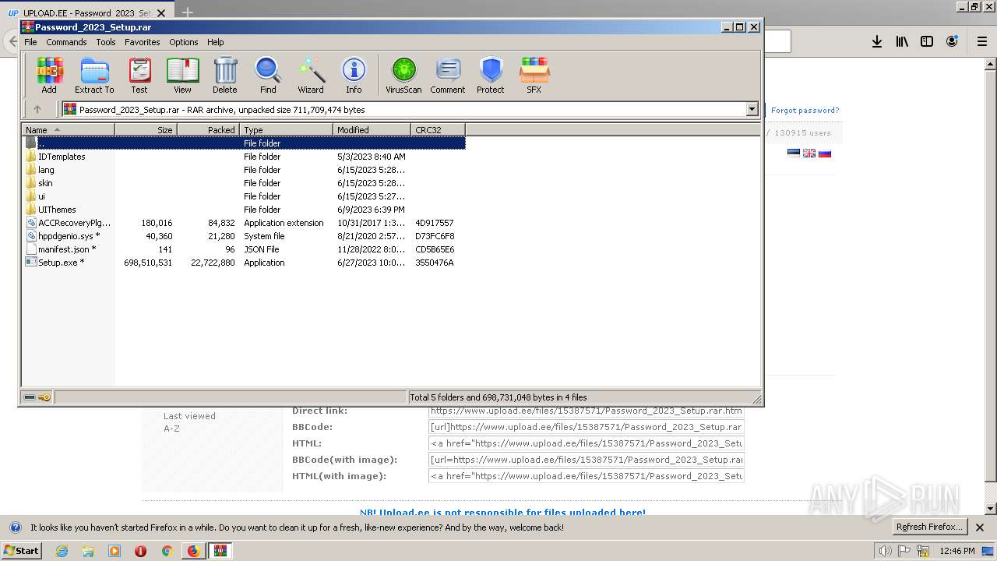The image size is (997, 561).
Task: Sort by the Packed column header
Action: (x=209, y=129)
